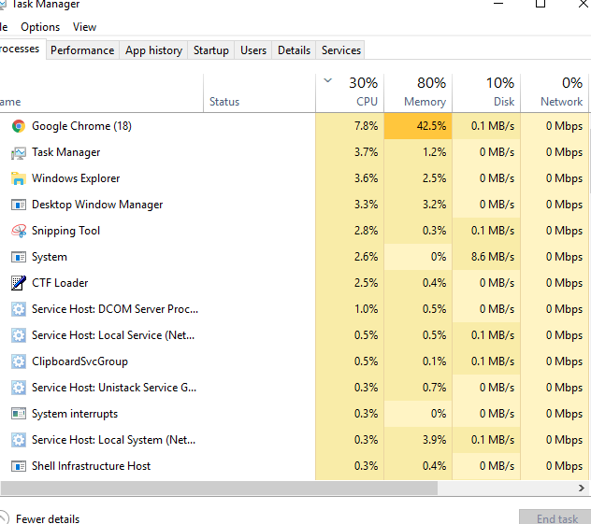The image size is (591, 524).
Task: Click System's 8.6 MB/s disk value
Action: 493,257
